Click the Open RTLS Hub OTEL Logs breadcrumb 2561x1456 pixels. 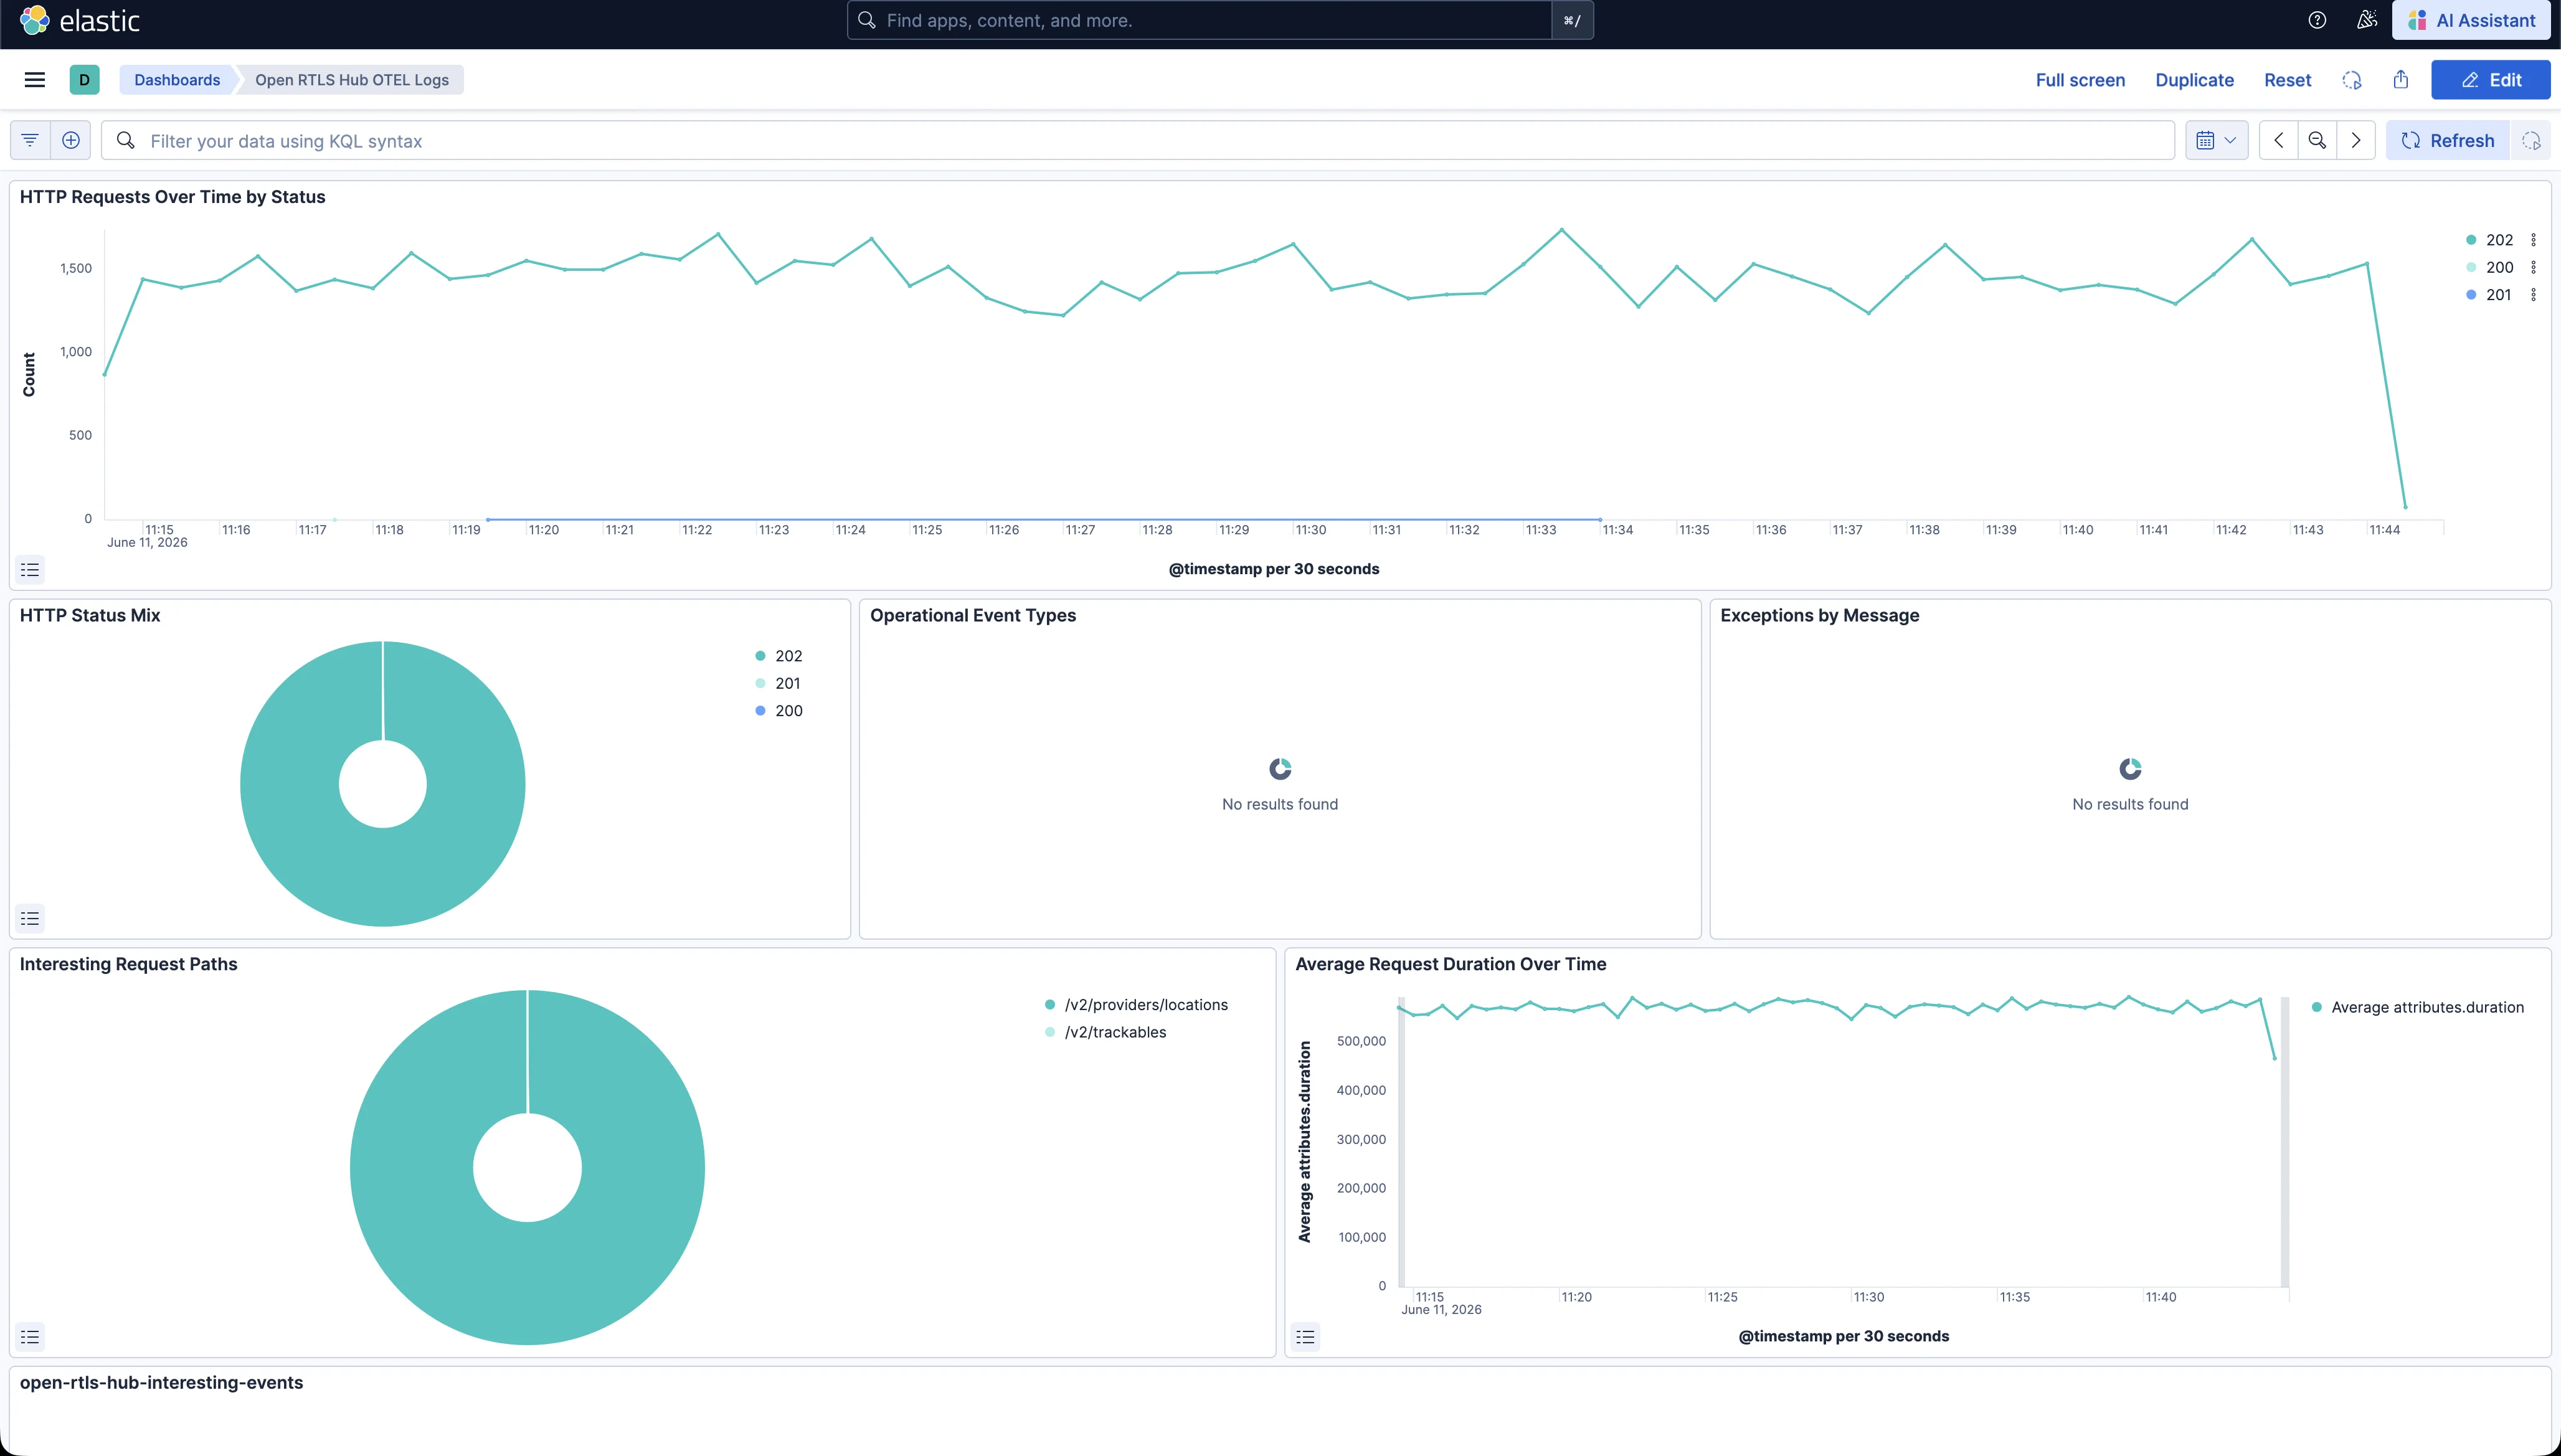coord(352,80)
